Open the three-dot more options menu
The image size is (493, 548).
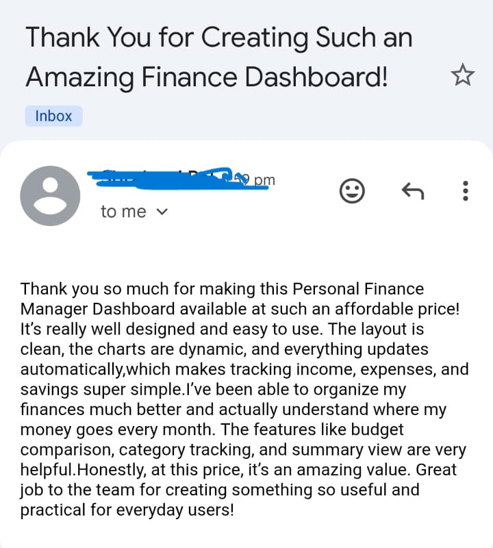click(x=466, y=191)
